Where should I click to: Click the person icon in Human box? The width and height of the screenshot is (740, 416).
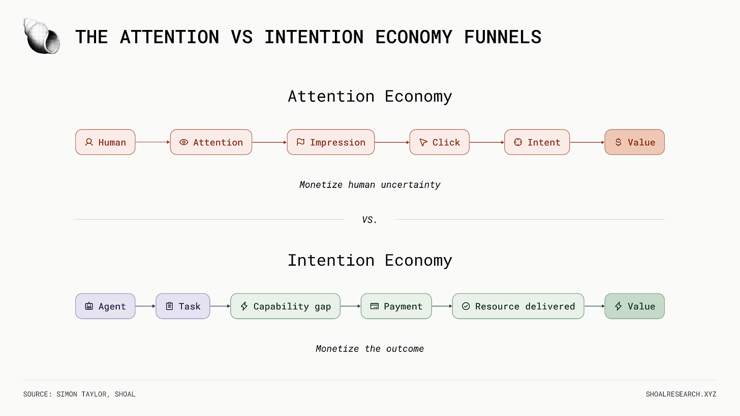pos(89,142)
